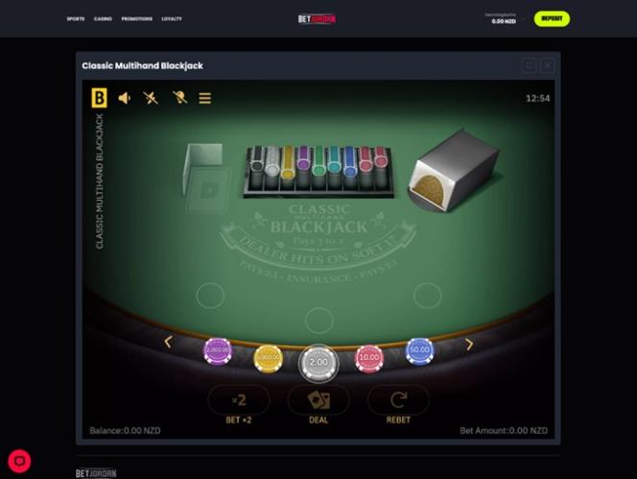Click the DEAL cards button

(x=318, y=405)
